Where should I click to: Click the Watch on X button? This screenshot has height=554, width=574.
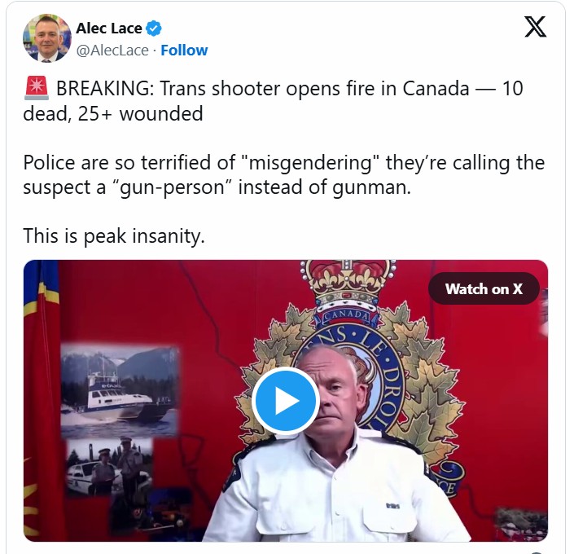[x=484, y=288]
